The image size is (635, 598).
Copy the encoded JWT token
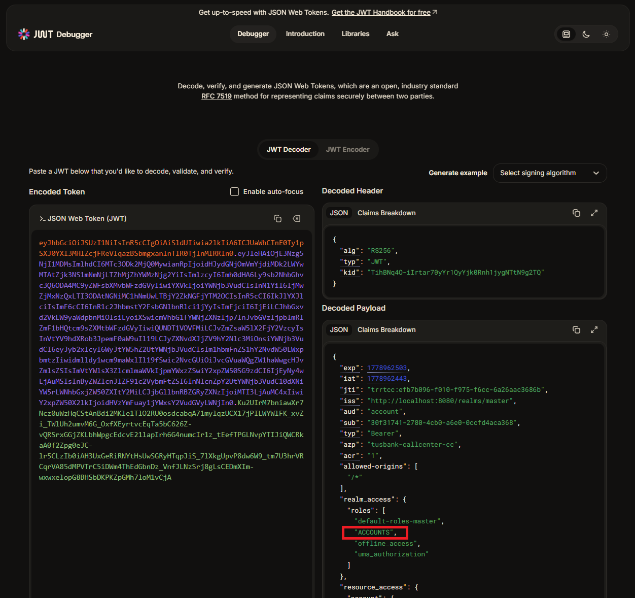[277, 218]
